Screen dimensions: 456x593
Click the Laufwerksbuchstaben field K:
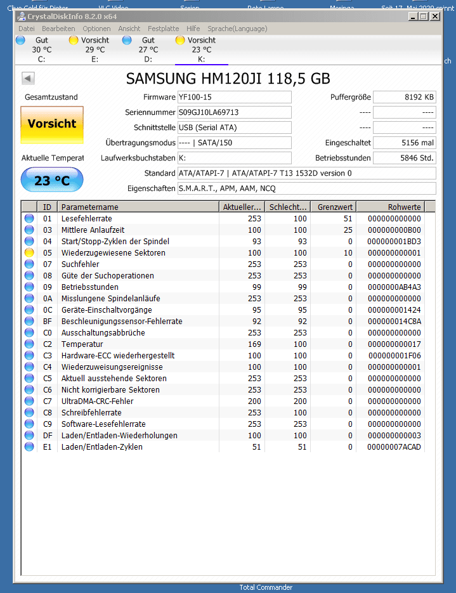coord(235,158)
